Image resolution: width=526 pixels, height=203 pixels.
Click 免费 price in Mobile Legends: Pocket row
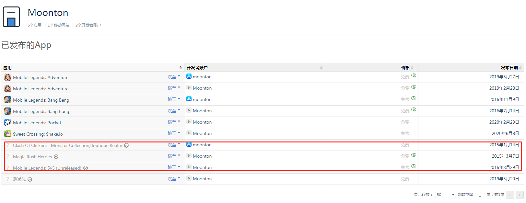pyautogui.click(x=405, y=122)
